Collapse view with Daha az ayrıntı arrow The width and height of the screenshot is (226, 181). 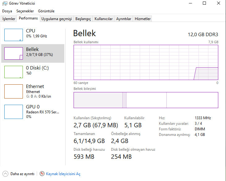coord(5,174)
